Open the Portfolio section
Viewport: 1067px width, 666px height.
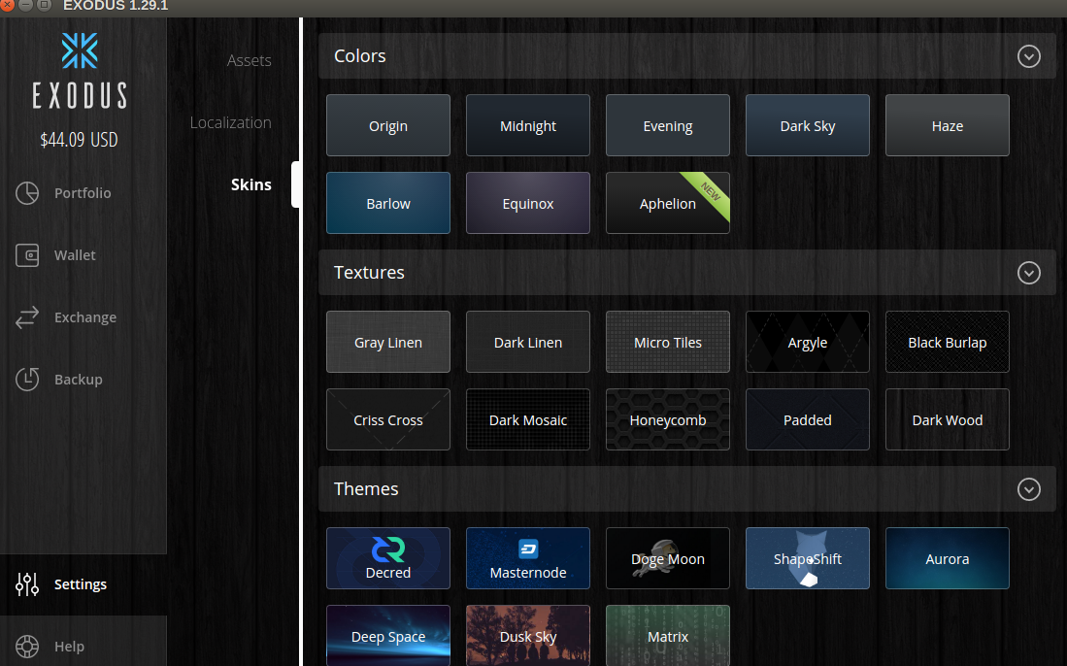83,193
